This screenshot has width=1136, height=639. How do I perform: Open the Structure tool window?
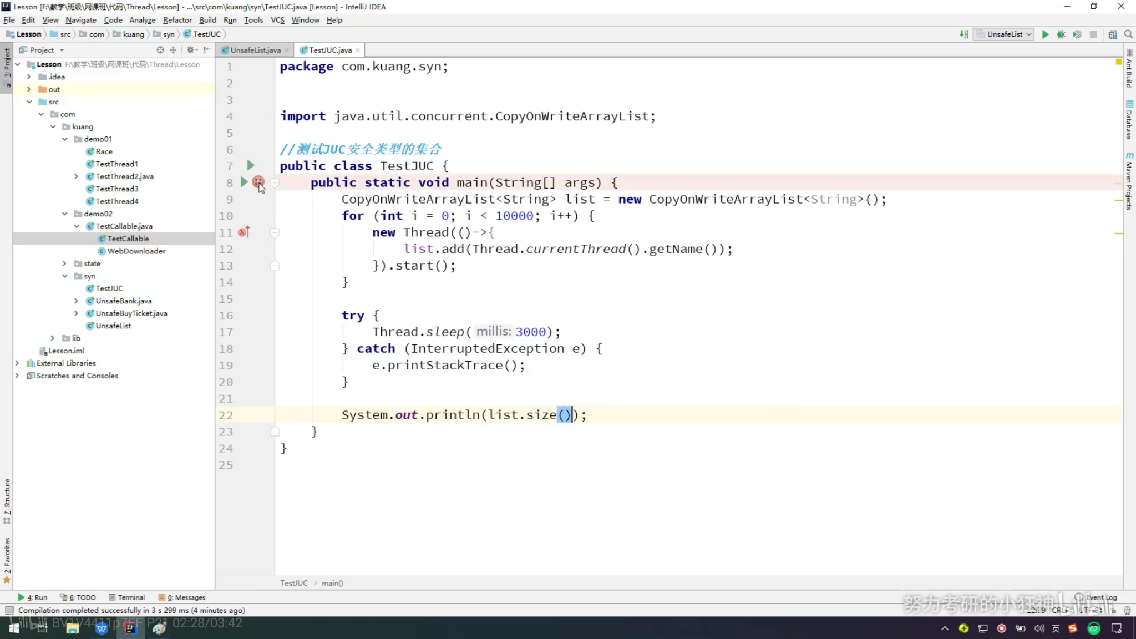pos(7,501)
